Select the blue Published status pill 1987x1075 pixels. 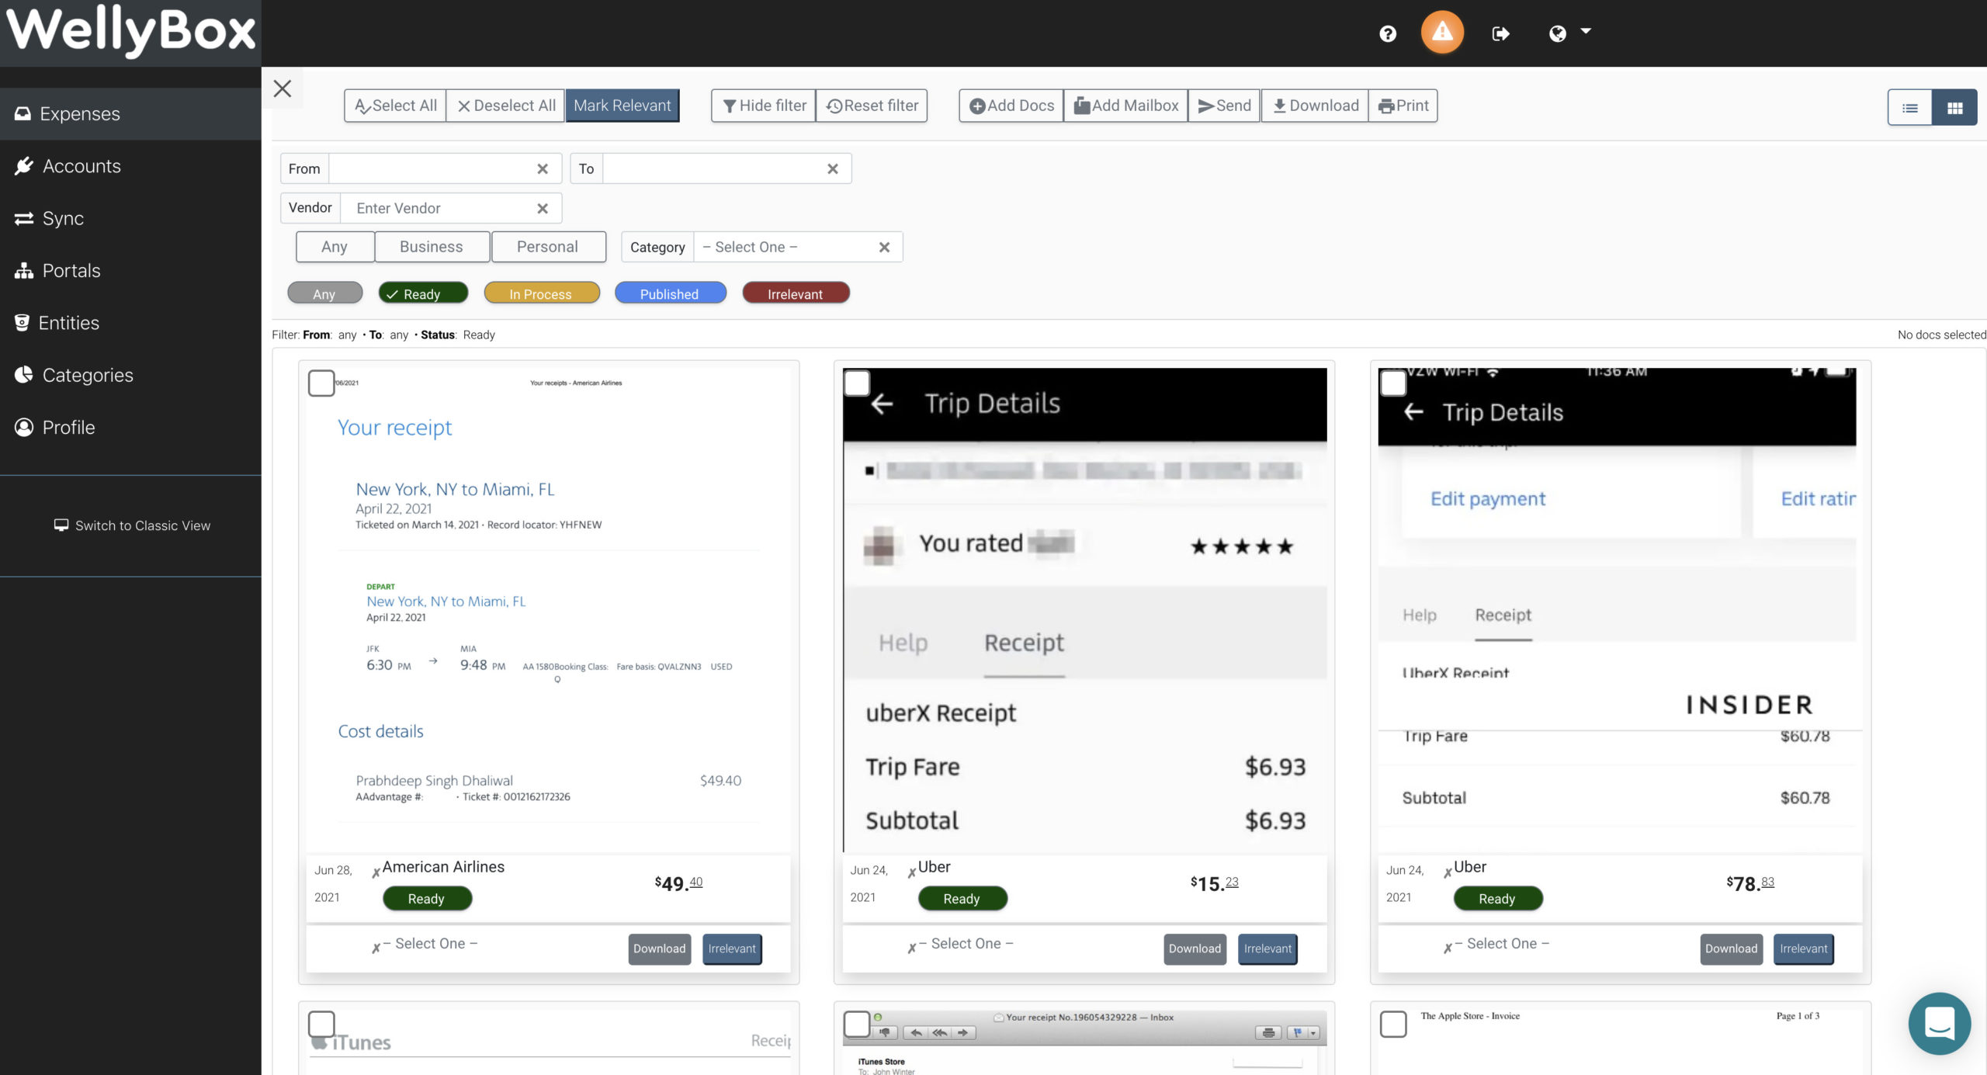670,293
